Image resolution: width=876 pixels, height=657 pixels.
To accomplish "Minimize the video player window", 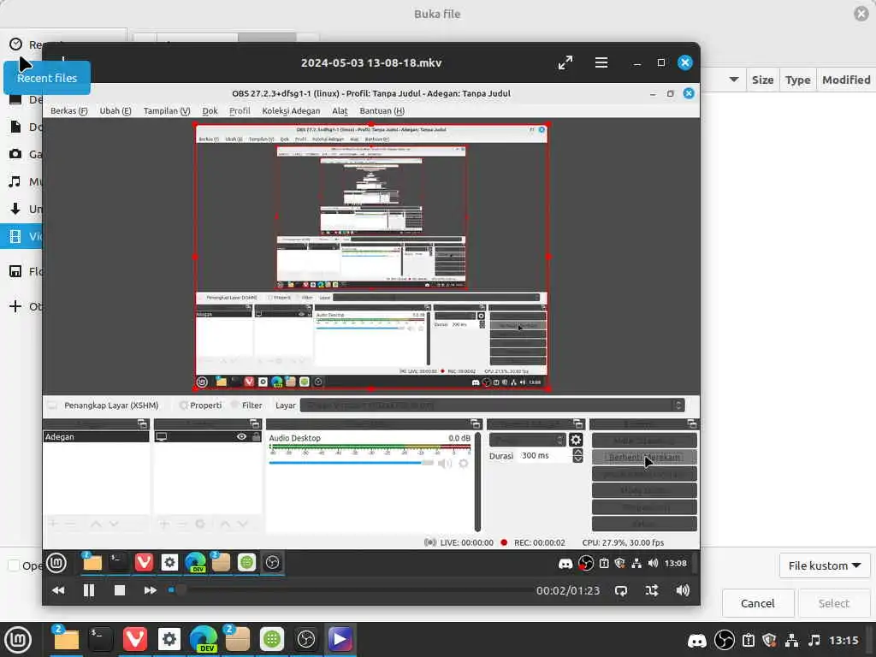I will [x=636, y=62].
